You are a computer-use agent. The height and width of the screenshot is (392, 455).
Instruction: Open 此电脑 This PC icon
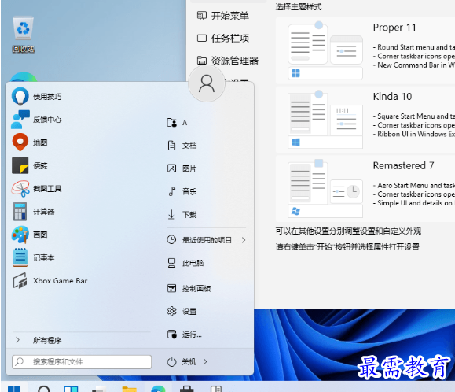click(172, 263)
